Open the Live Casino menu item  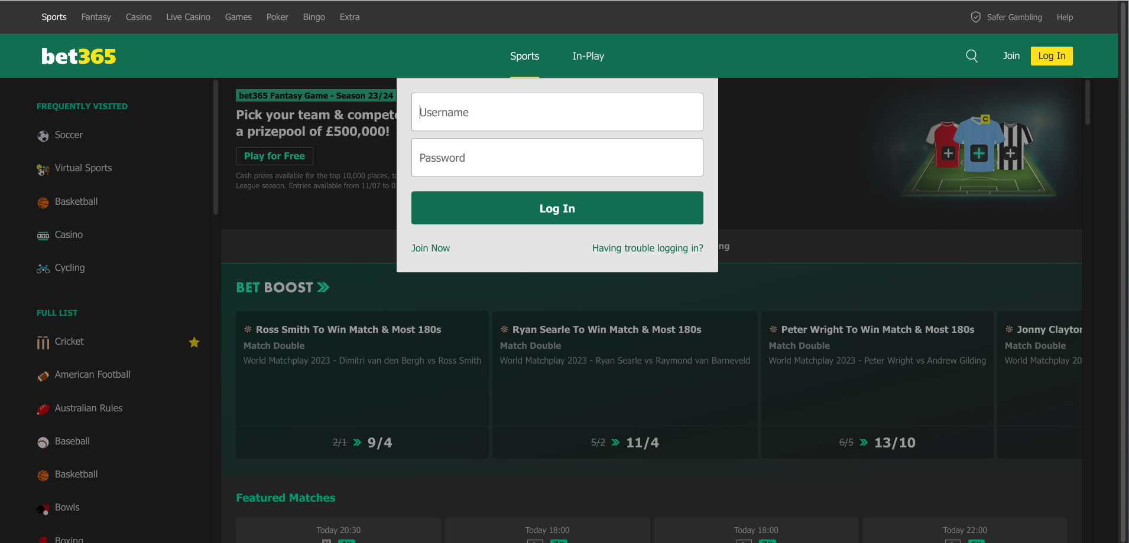point(189,17)
